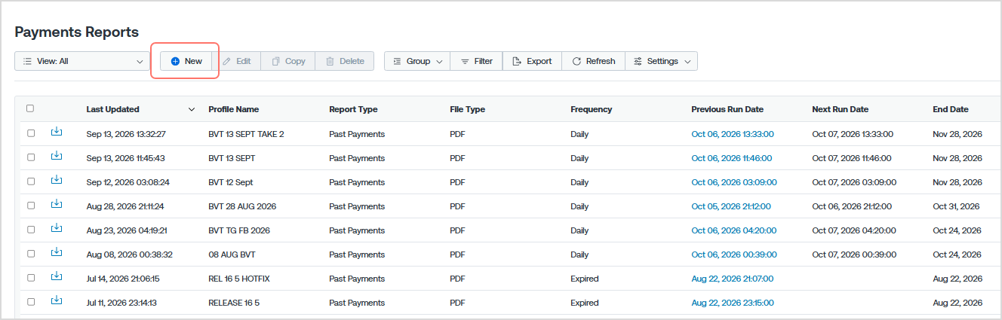
Task: Click the New report button
Action: [186, 61]
